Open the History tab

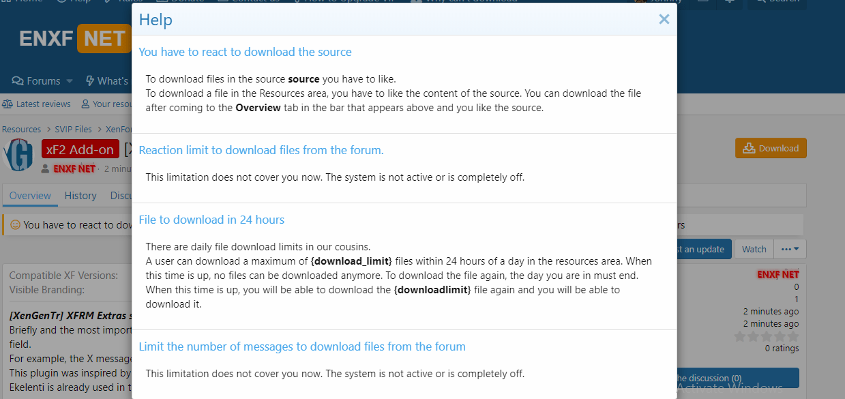(80, 196)
